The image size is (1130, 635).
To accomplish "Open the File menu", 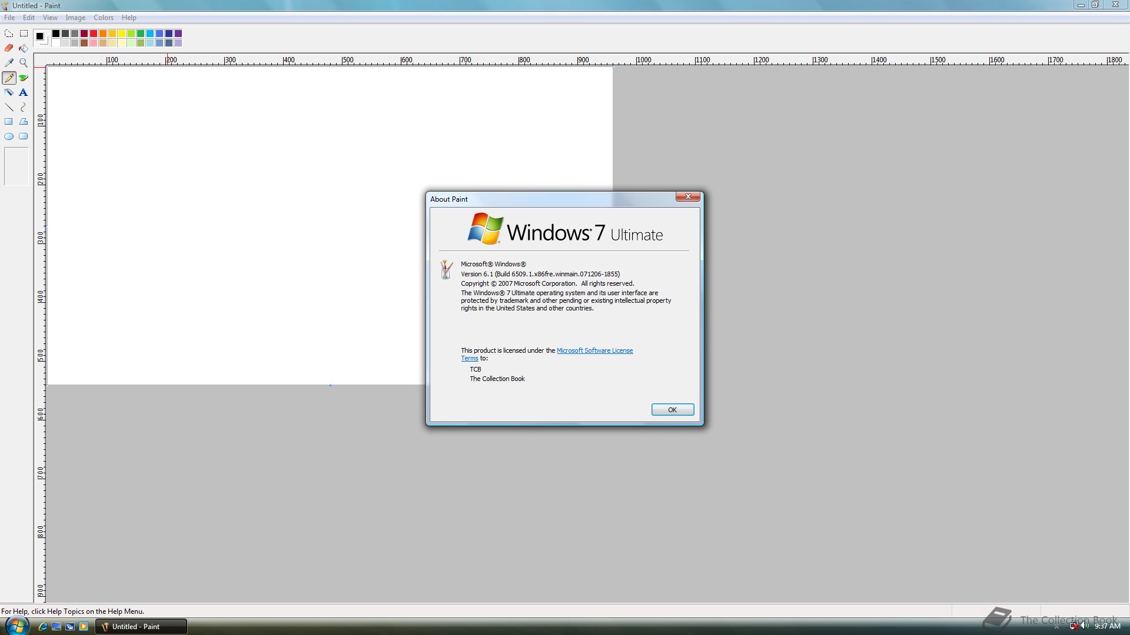I will coord(9,18).
